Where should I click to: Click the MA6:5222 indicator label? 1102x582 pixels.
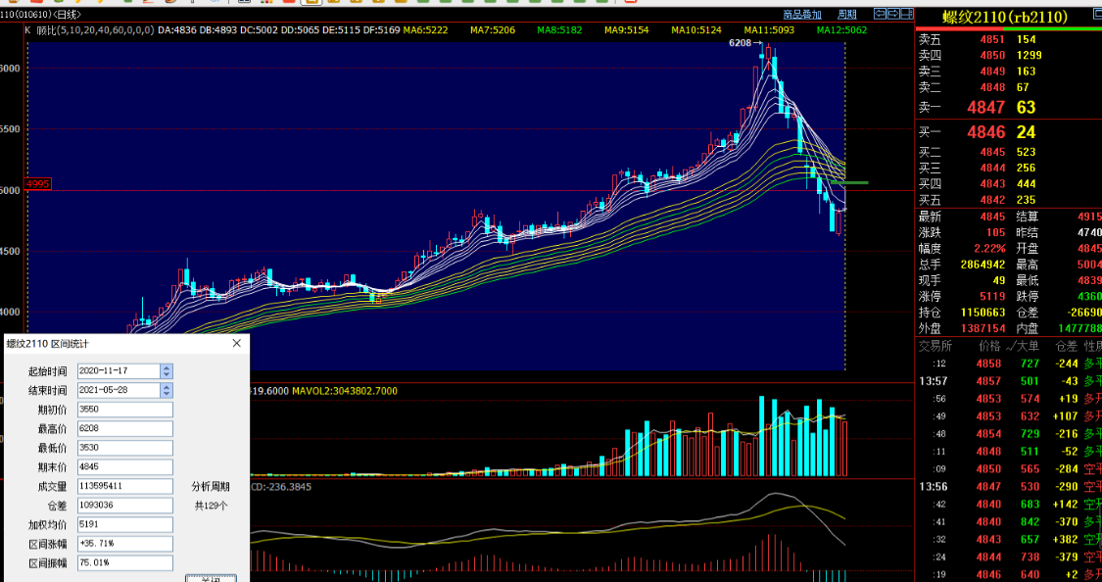pos(425,30)
